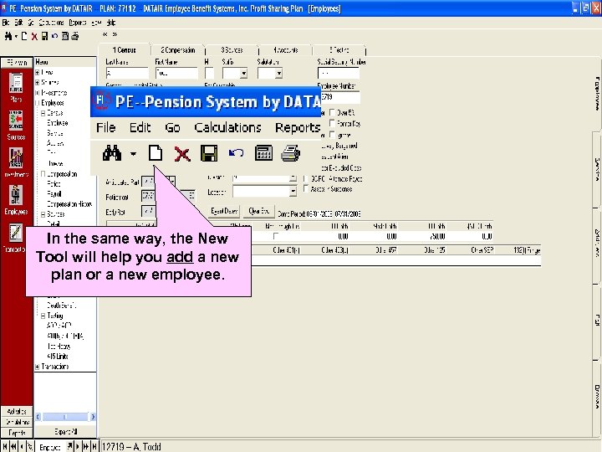Jump to first record in bottom navigator
Screen dimensions: 602x452
pyautogui.click(x=5, y=446)
